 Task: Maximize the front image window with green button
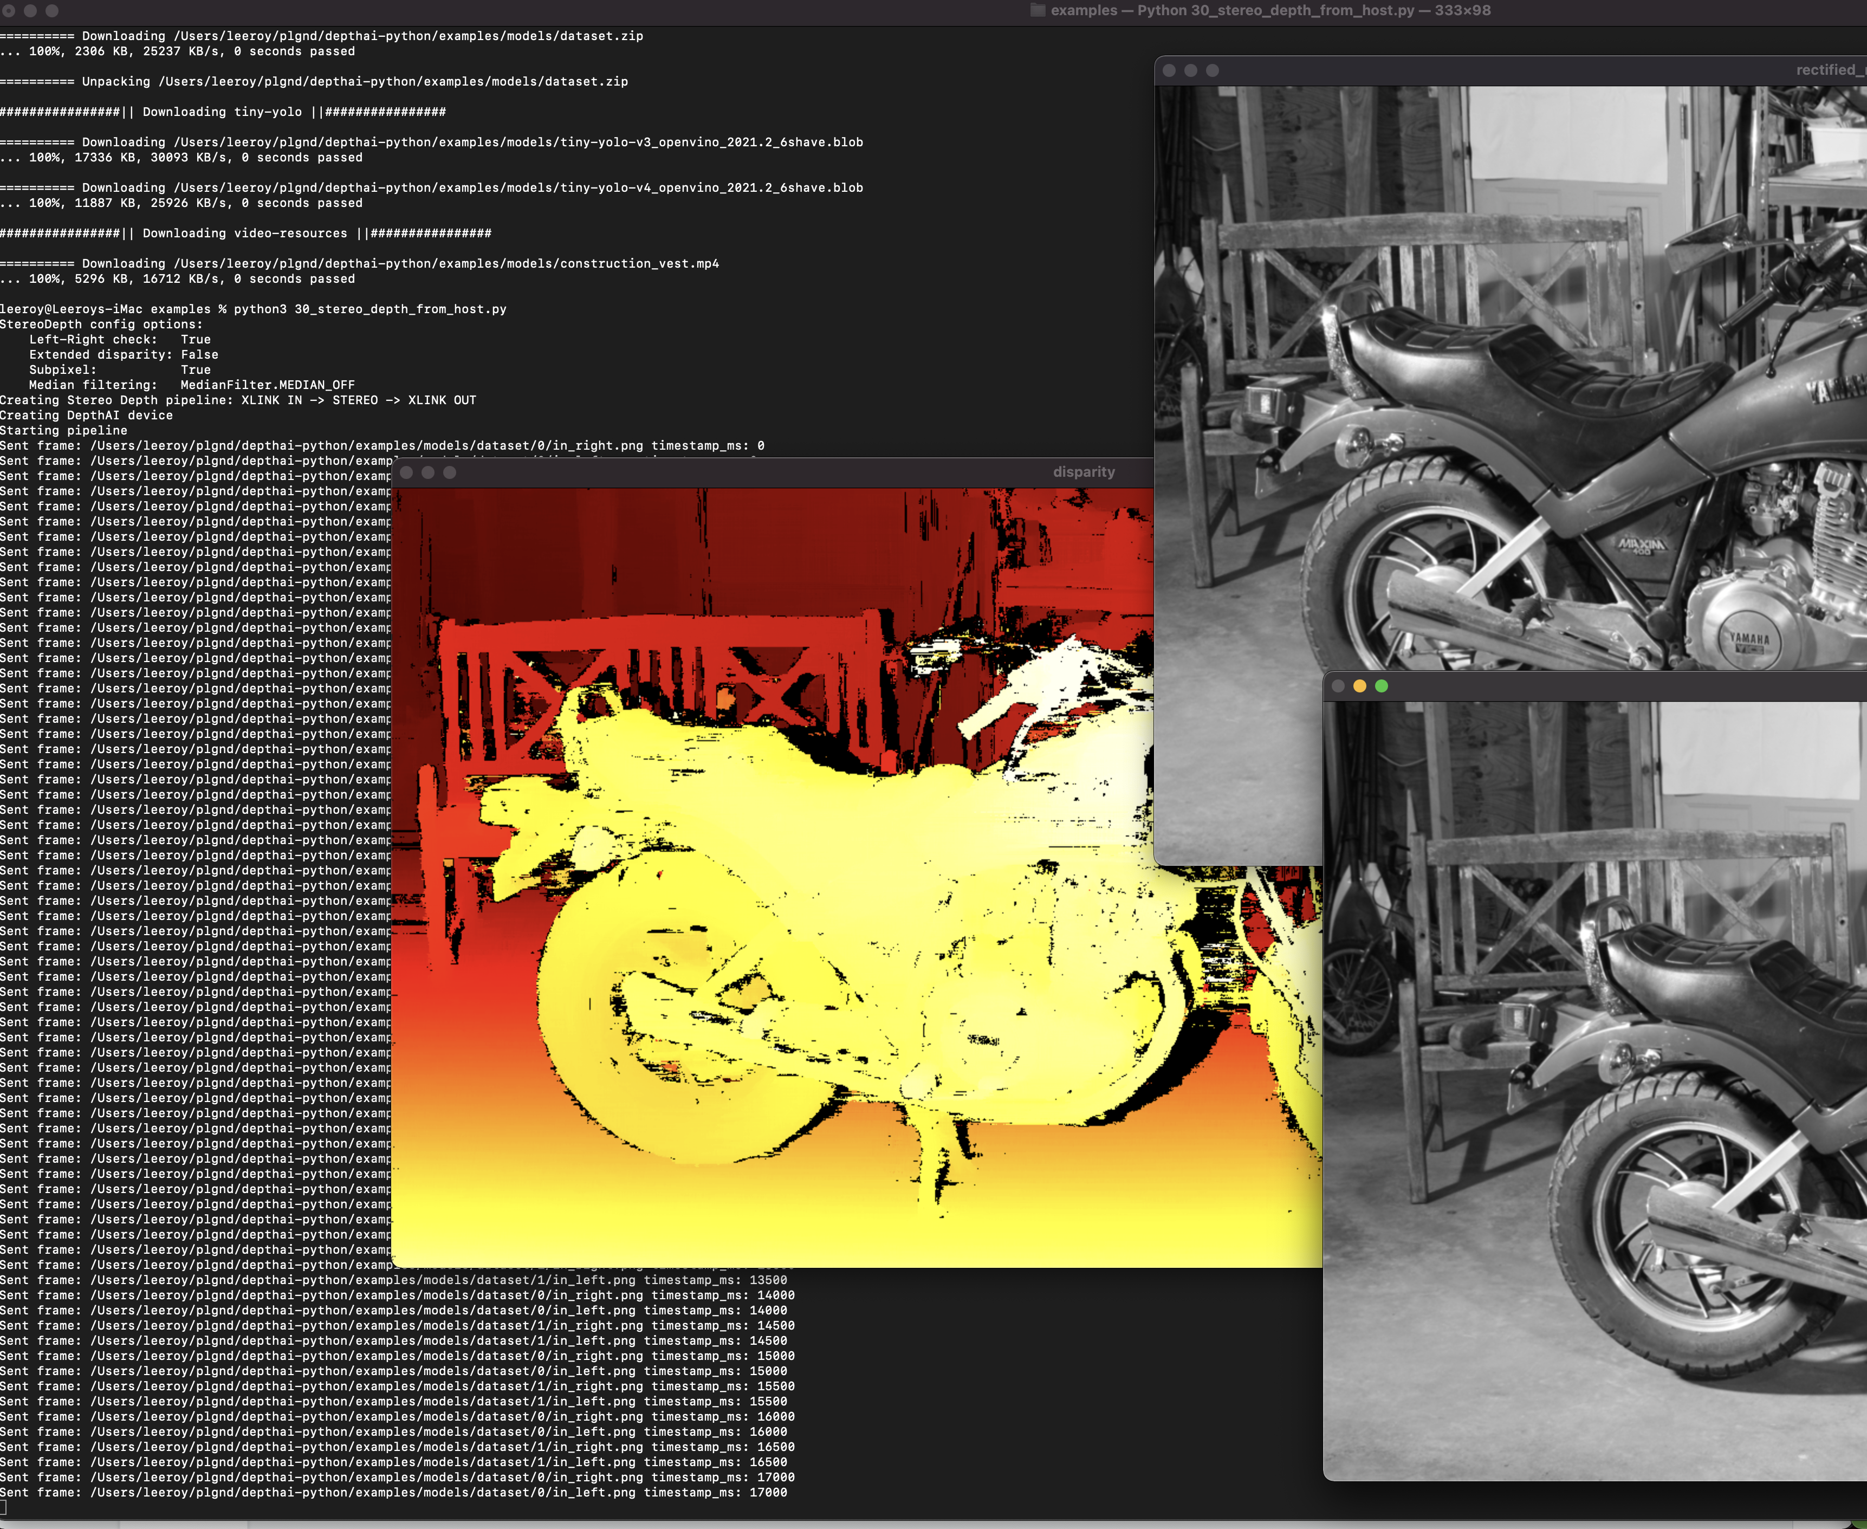pyautogui.click(x=1382, y=686)
